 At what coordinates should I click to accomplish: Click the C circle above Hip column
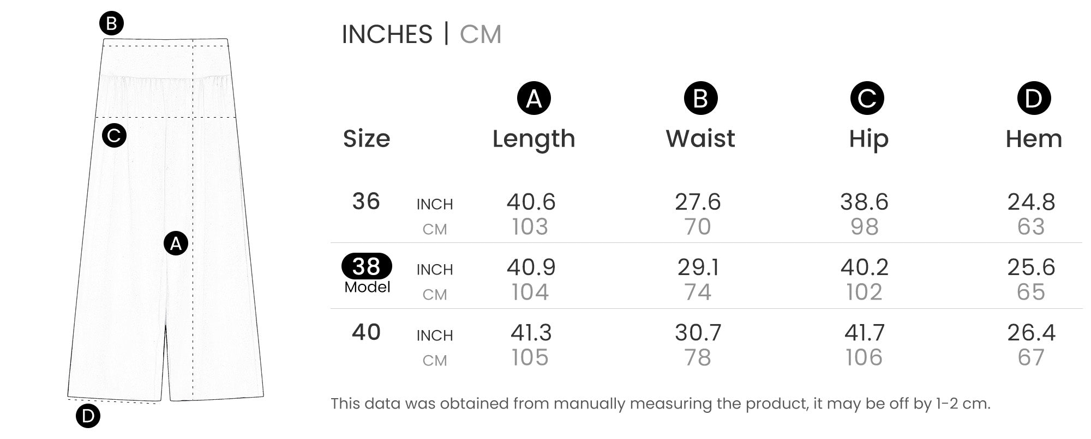click(x=867, y=99)
